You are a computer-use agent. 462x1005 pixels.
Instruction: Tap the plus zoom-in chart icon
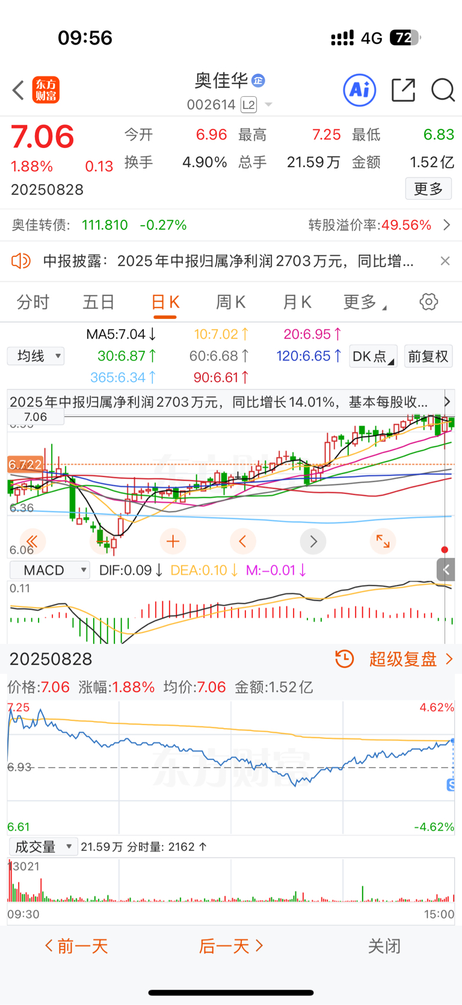(x=173, y=542)
